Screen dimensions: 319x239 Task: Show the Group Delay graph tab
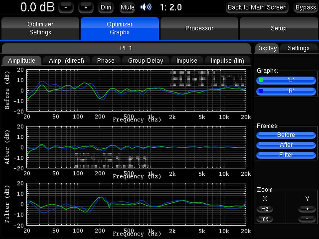[x=145, y=61]
